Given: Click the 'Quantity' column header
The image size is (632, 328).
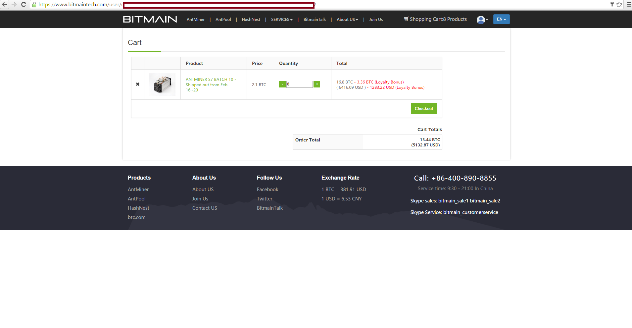Looking at the screenshot, I should [288, 63].
